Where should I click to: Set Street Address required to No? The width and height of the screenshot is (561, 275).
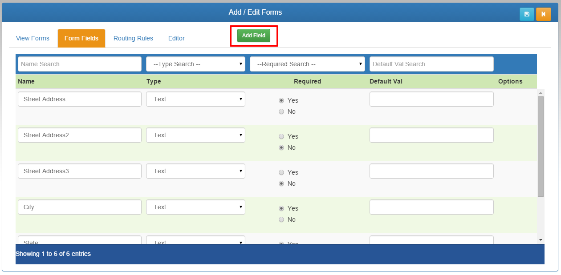(x=281, y=112)
